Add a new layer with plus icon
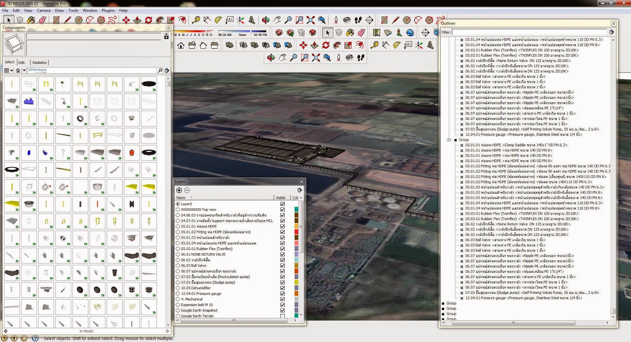Screen dimensions: 631x342 click(179, 190)
